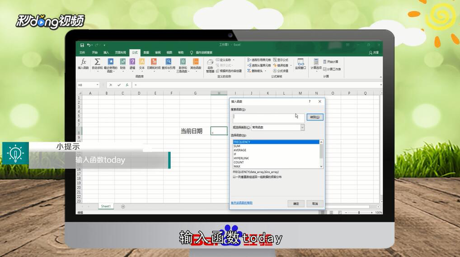
Task: Click the Sheet1 worksheet tab
Action: (106, 206)
